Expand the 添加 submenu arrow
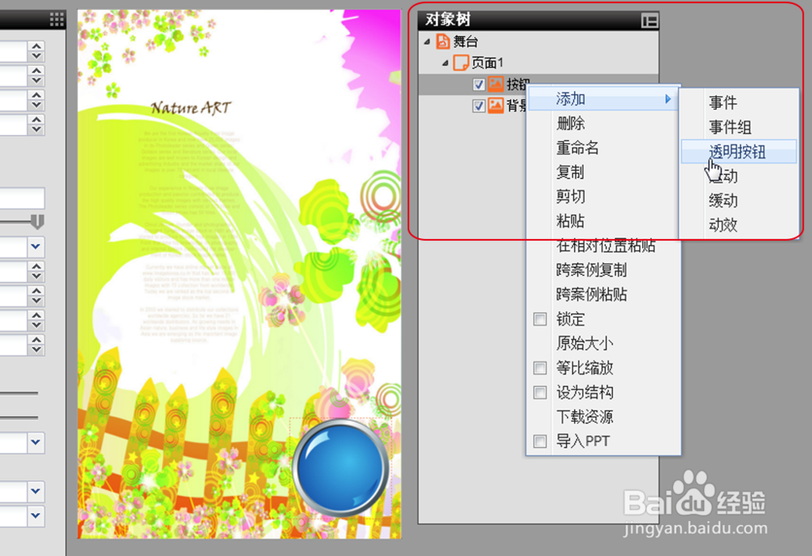This screenshot has height=556, width=812. 668,98
